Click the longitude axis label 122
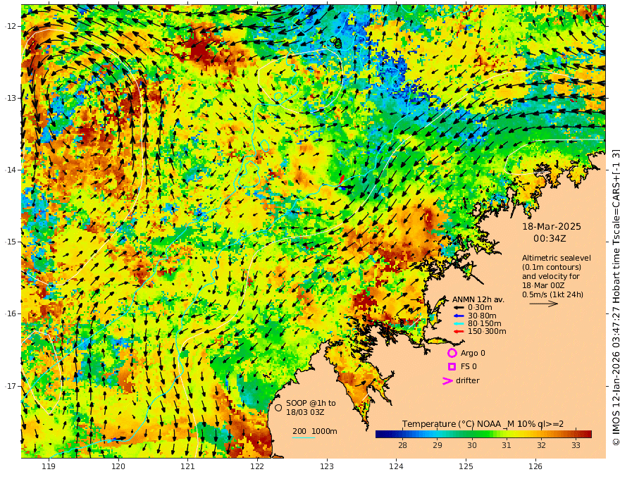Image resolution: width=620 pixels, height=479 pixels. pos(257,466)
